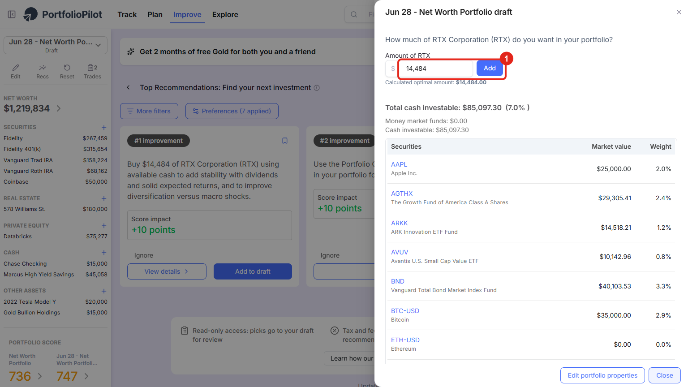The width and height of the screenshot is (688, 387).
Task: Open the Plan tab
Action: click(155, 14)
